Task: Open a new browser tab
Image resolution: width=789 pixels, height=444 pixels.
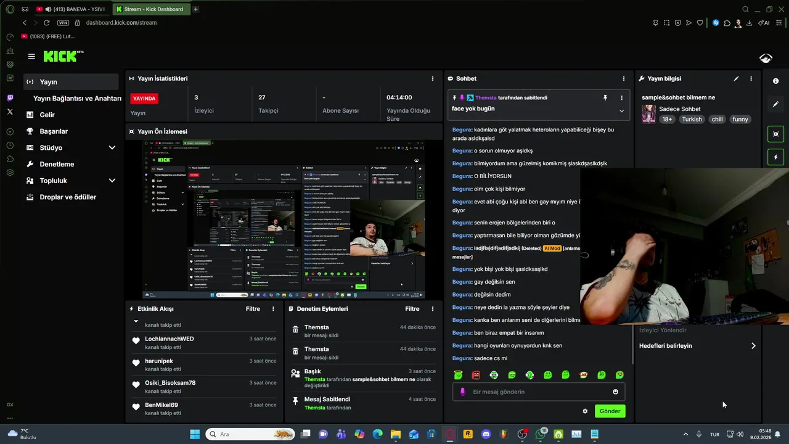Action: coord(195,9)
